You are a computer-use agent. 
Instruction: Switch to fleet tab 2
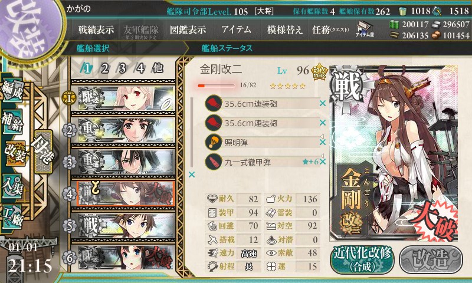105,68
